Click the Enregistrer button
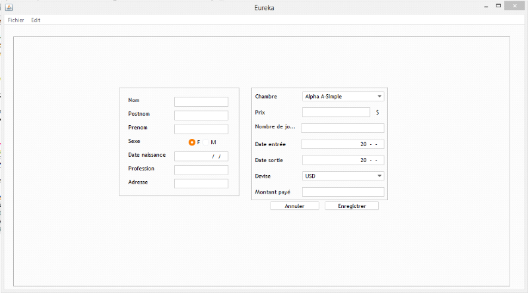 [x=352, y=206]
